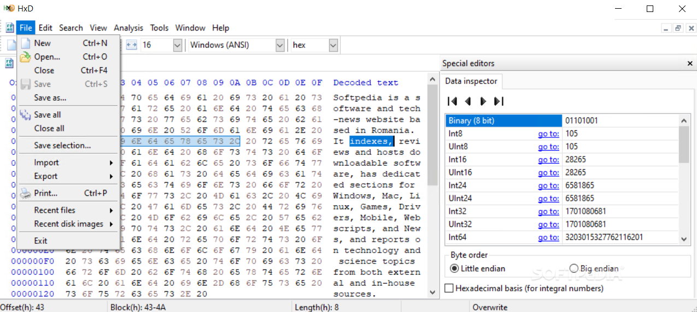
Task: Jump to first byte in Data inspector
Action: tap(452, 101)
